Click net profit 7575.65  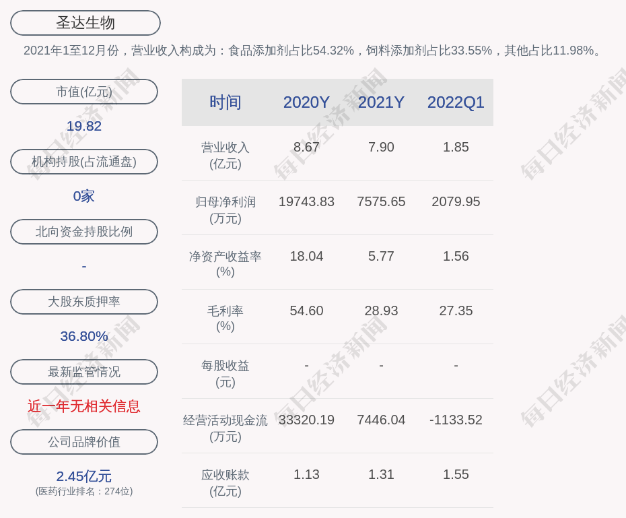coord(381,201)
